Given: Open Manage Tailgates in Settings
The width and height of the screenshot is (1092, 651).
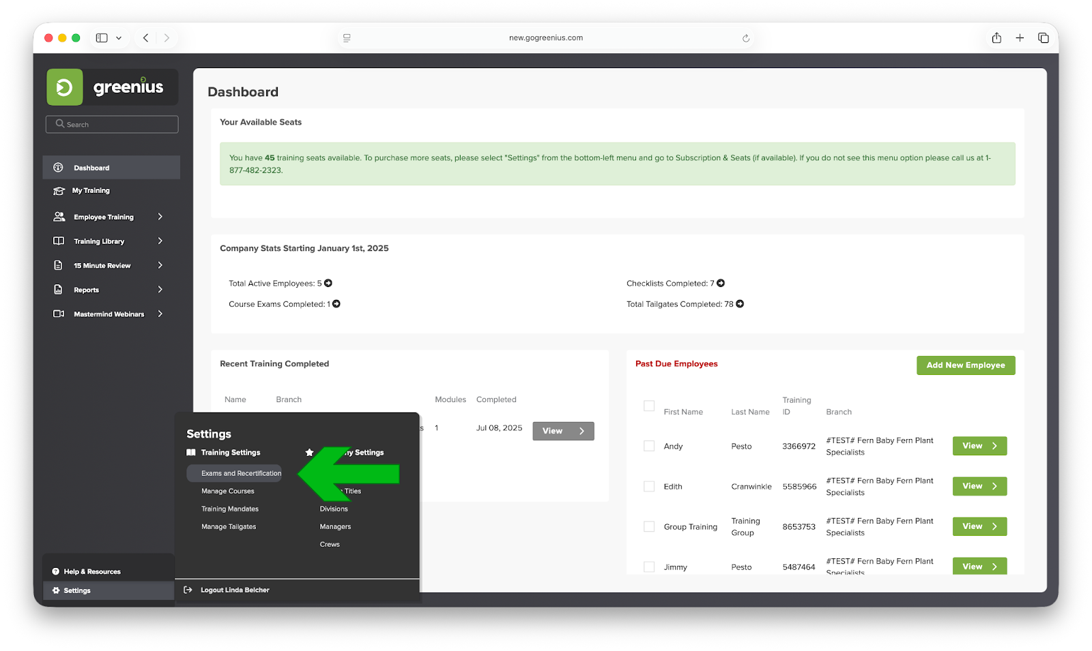Looking at the screenshot, I should pyautogui.click(x=229, y=527).
